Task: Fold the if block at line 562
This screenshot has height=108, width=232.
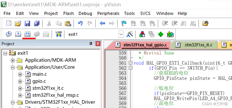Action: coord(130,68)
